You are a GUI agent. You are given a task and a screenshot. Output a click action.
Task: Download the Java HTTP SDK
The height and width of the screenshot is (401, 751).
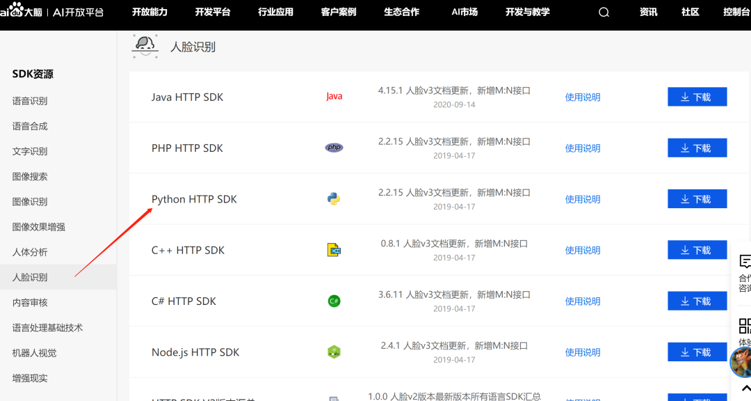coord(697,97)
